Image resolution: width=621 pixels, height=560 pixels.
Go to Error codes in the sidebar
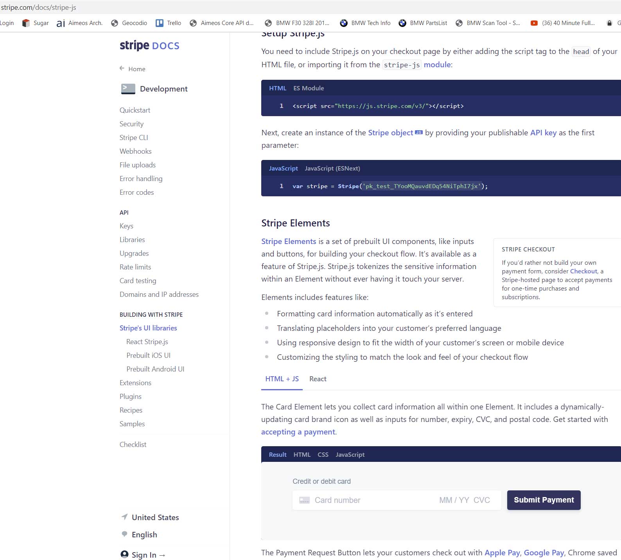click(x=136, y=192)
